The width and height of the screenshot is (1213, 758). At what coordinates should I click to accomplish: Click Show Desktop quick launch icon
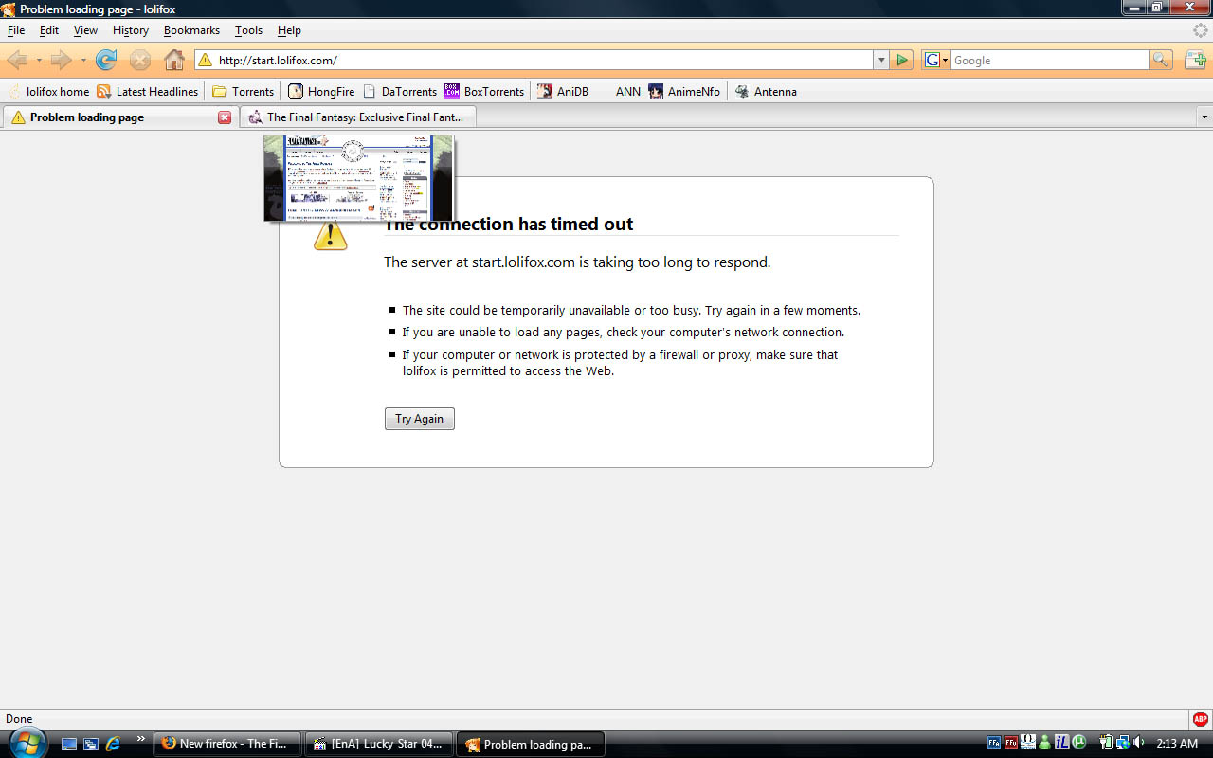point(69,744)
